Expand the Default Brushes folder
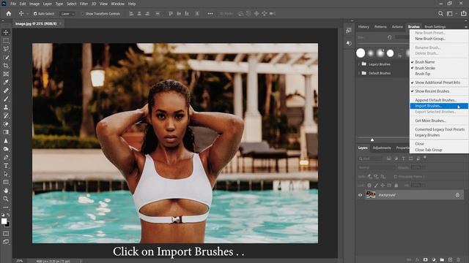The height and width of the screenshot is (263, 469). click(x=359, y=73)
